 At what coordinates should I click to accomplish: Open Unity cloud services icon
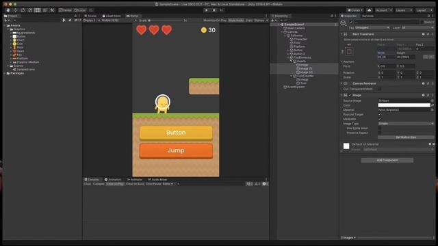coord(370,10)
